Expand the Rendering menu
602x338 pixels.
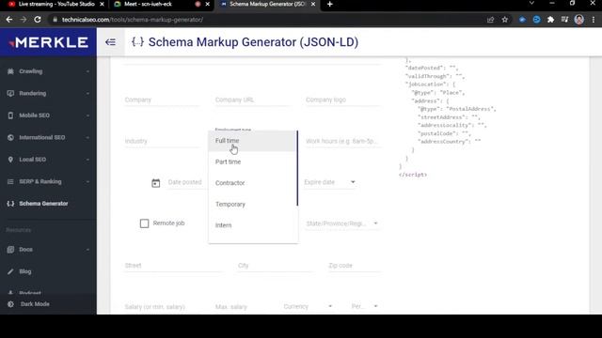(x=87, y=94)
